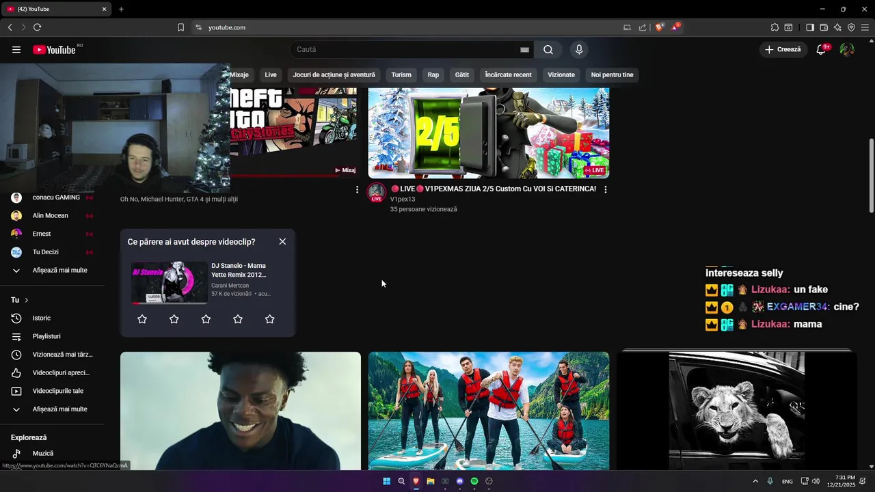The height and width of the screenshot is (492, 875).
Task: Select the Încărcate recent chip
Action: point(508,74)
